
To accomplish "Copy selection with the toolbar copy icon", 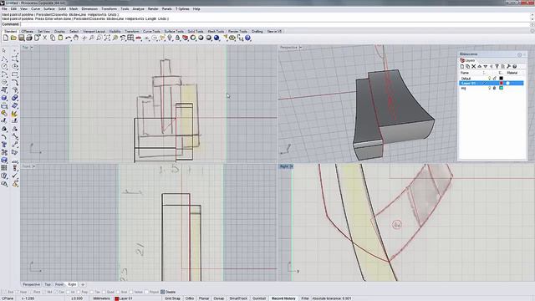I will tap(53, 38).
